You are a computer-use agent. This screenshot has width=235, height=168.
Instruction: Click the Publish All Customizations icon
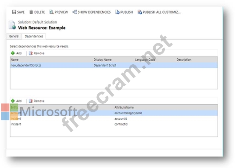(140, 12)
